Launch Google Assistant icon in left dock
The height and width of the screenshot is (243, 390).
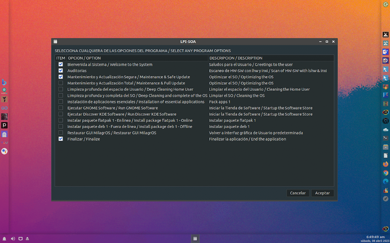coord(4,151)
